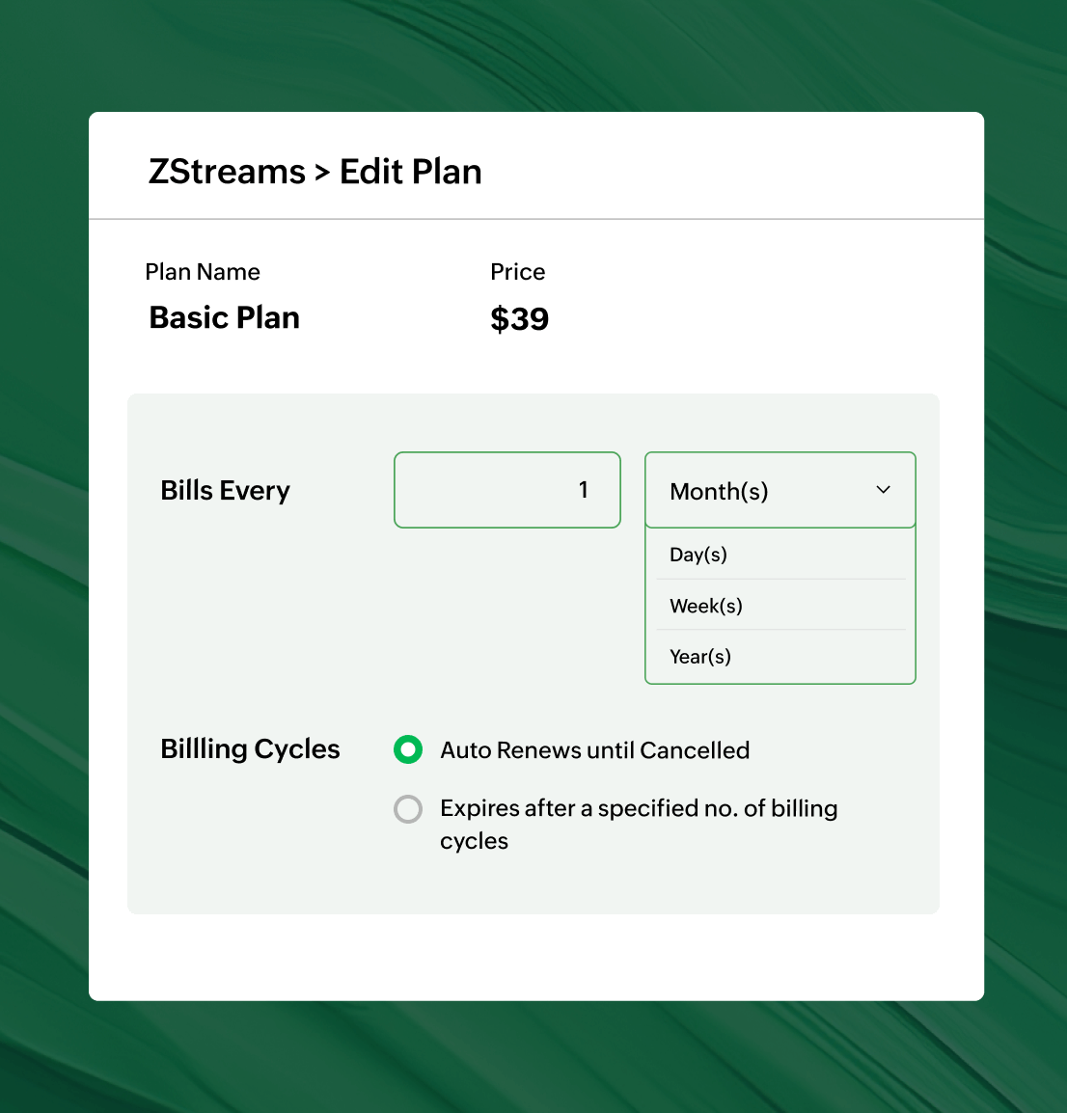Click the Bills Every number input
The width and height of the screenshot is (1067, 1113).
pyautogui.click(x=506, y=490)
